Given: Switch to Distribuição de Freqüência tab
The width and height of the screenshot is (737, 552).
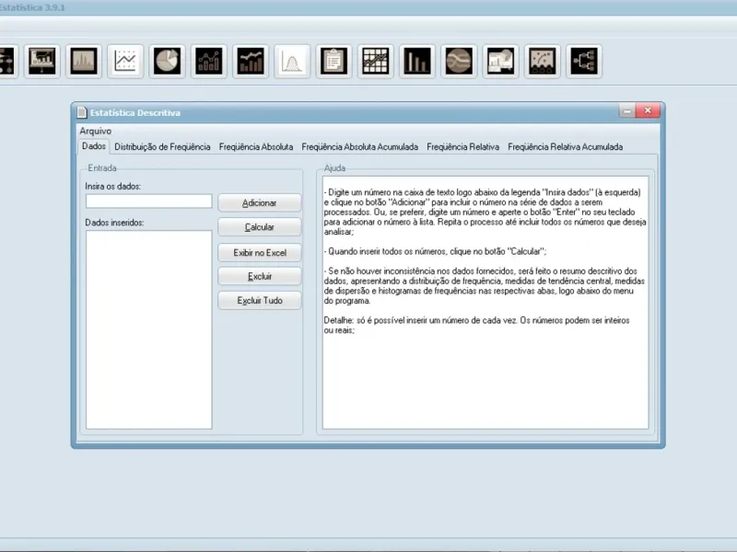Looking at the screenshot, I should pyautogui.click(x=162, y=147).
